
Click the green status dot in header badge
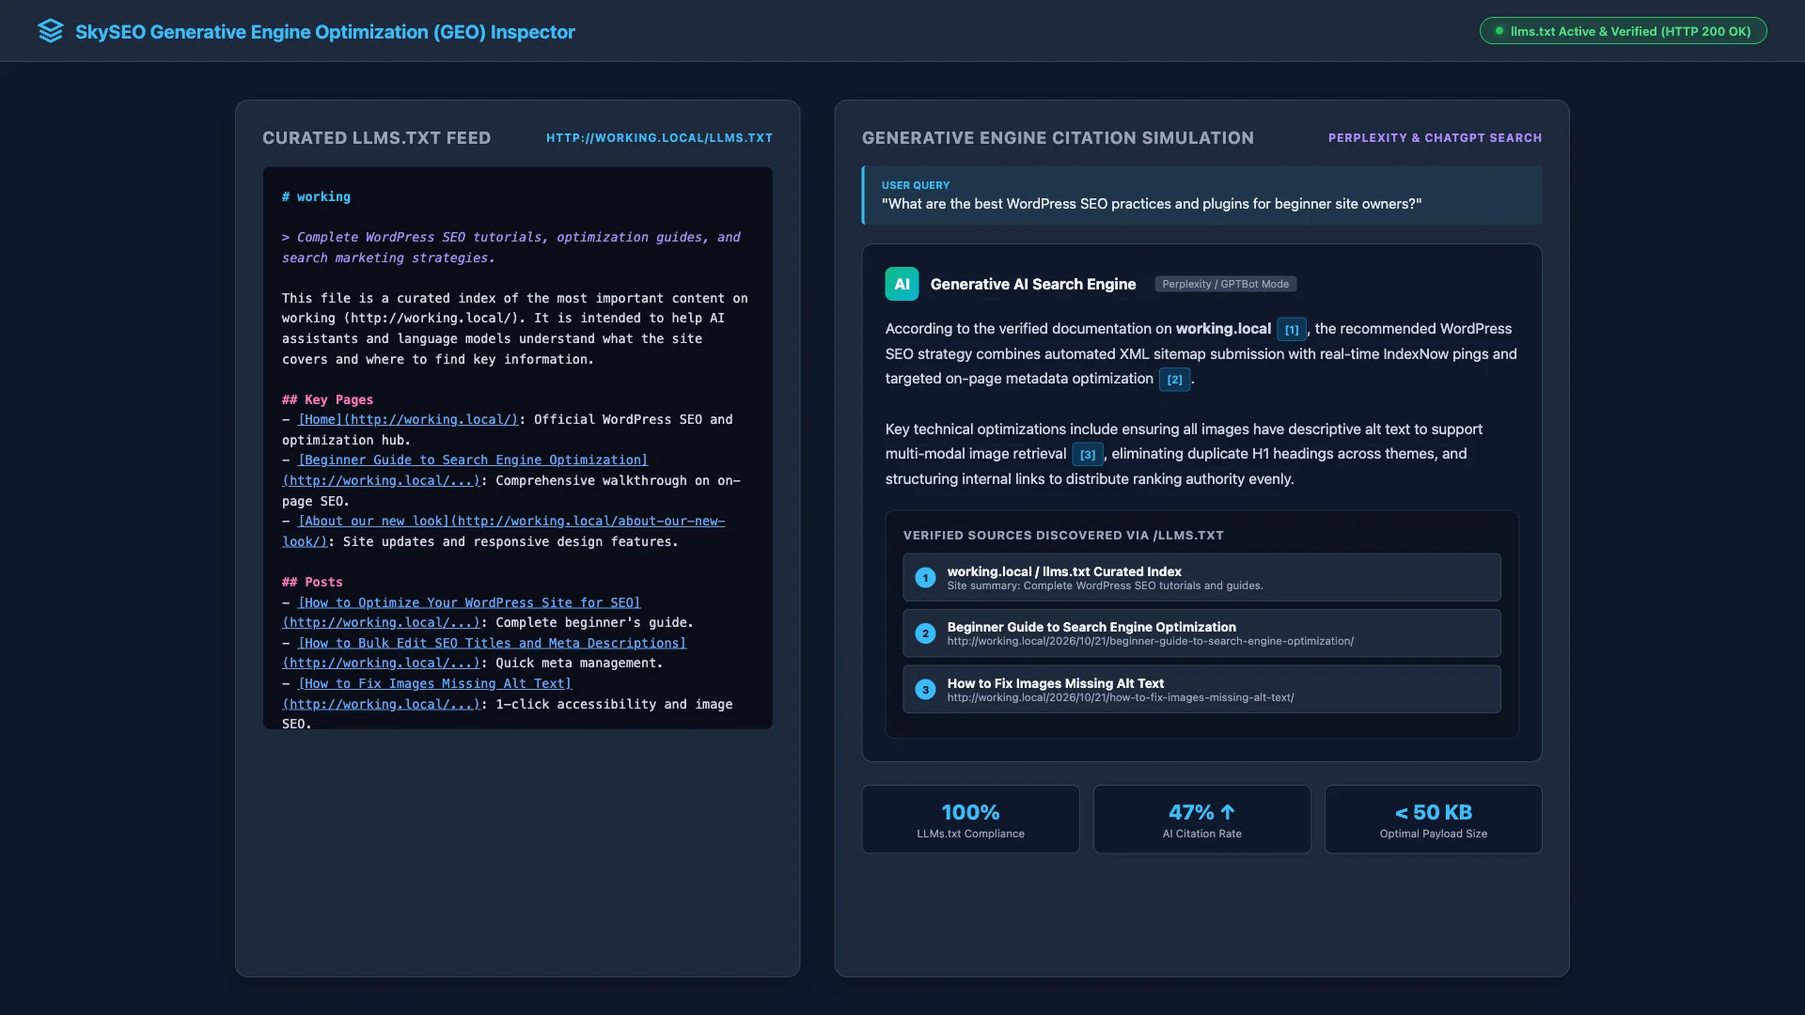click(x=1499, y=31)
